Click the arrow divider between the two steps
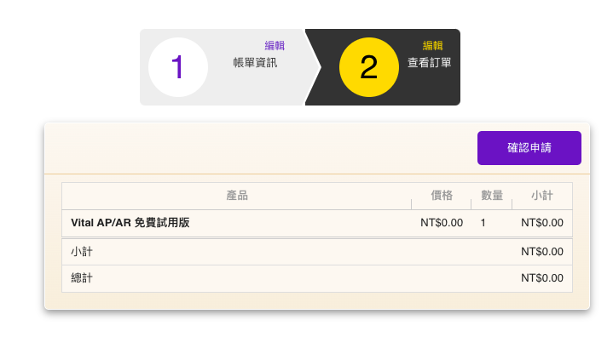The image size is (613, 348). [x=313, y=67]
